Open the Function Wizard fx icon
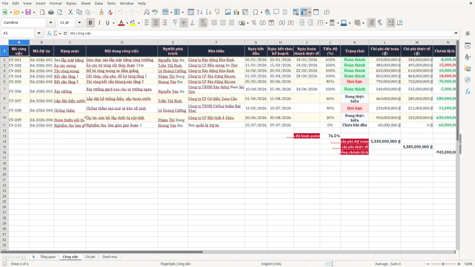Viewport: 475px width, 267px height. point(49,33)
